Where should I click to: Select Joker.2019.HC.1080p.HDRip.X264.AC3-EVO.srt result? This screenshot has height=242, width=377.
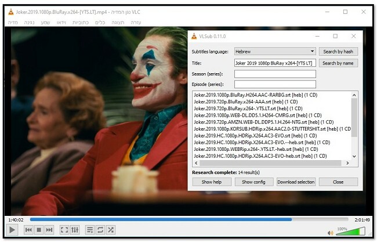point(255,135)
